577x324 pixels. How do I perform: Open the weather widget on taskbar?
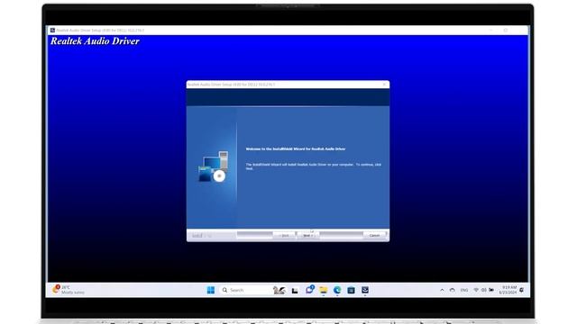point(69,290)
